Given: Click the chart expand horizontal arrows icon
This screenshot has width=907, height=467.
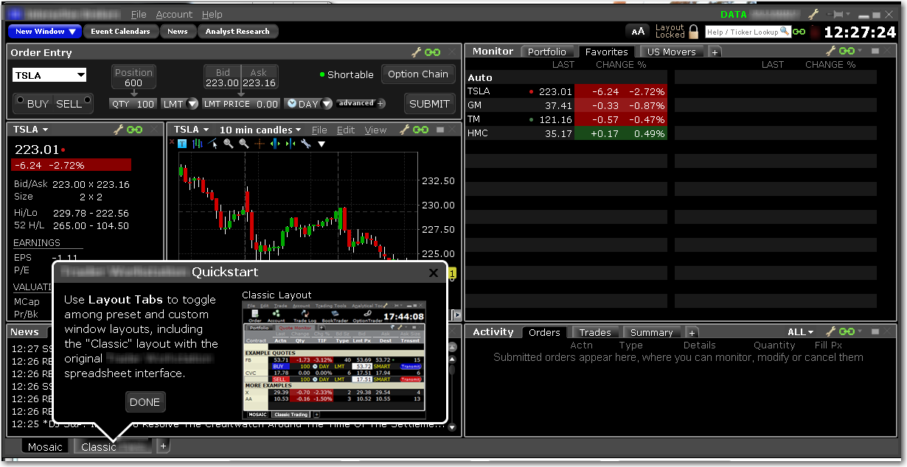Looking at the screenshot, I should 275,144.
